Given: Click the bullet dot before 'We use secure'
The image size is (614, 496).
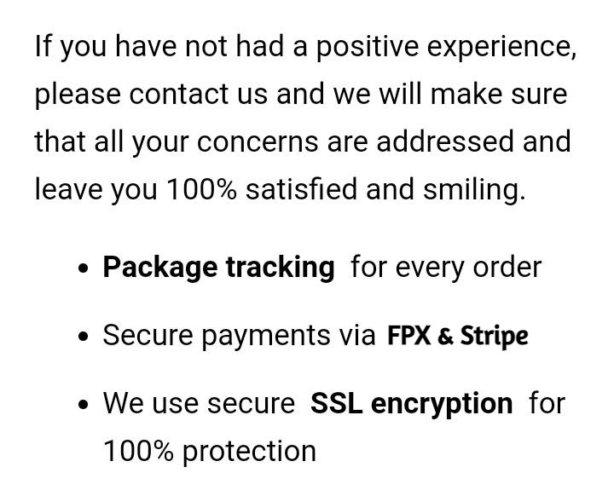Looking at the screenshot, I should pyautogui.click(x=83, y=404).
